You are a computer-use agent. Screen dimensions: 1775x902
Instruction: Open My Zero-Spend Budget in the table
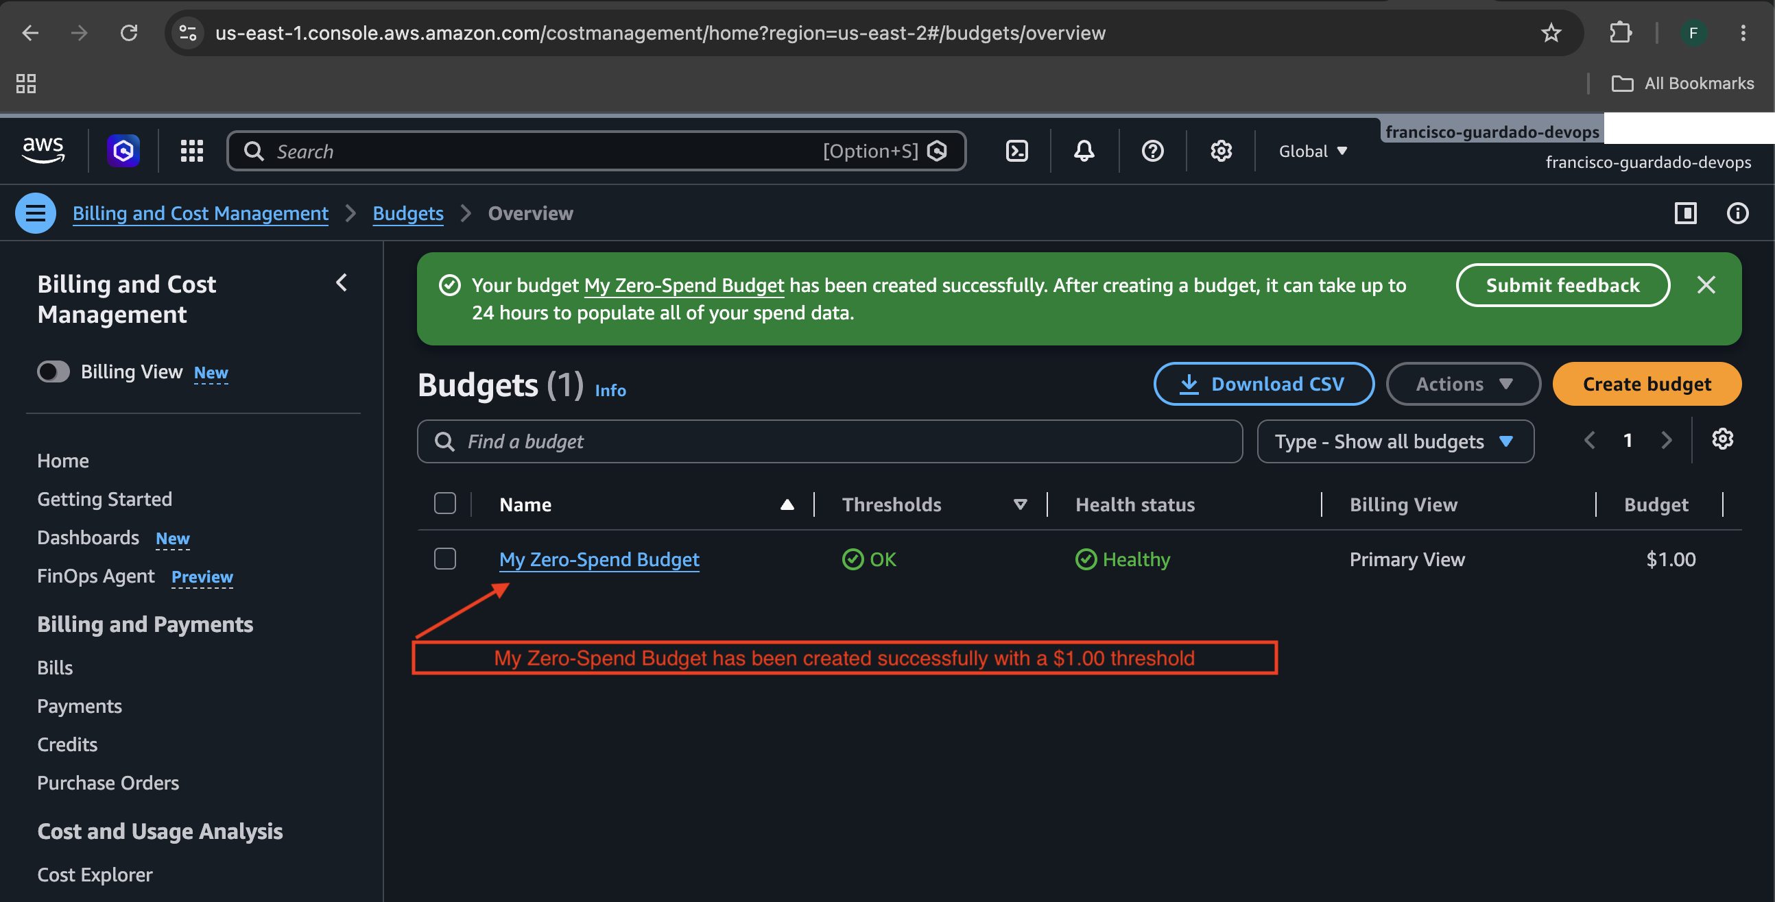click(599, 559)
